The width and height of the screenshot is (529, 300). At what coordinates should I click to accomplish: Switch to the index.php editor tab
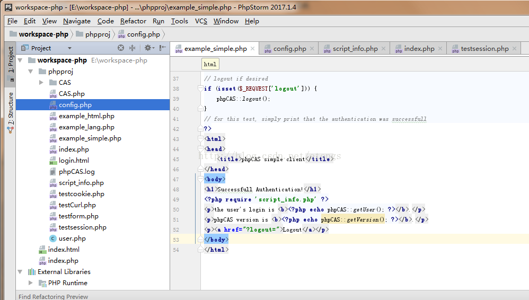pyautogui.click(x=419, y=49)
